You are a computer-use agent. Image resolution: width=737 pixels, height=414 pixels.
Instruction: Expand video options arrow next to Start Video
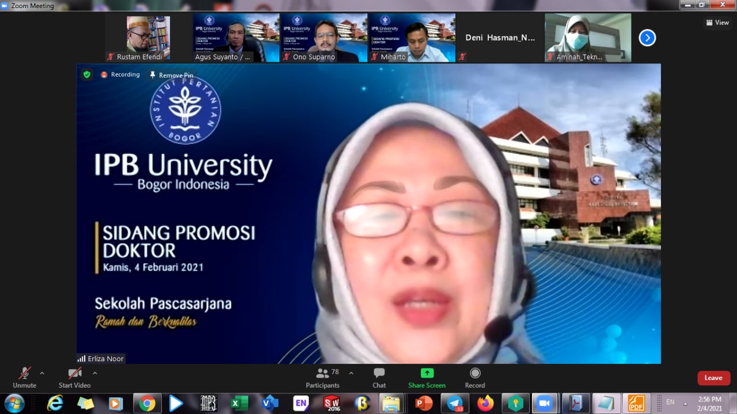pyautogui.click(x=95, y=373)
